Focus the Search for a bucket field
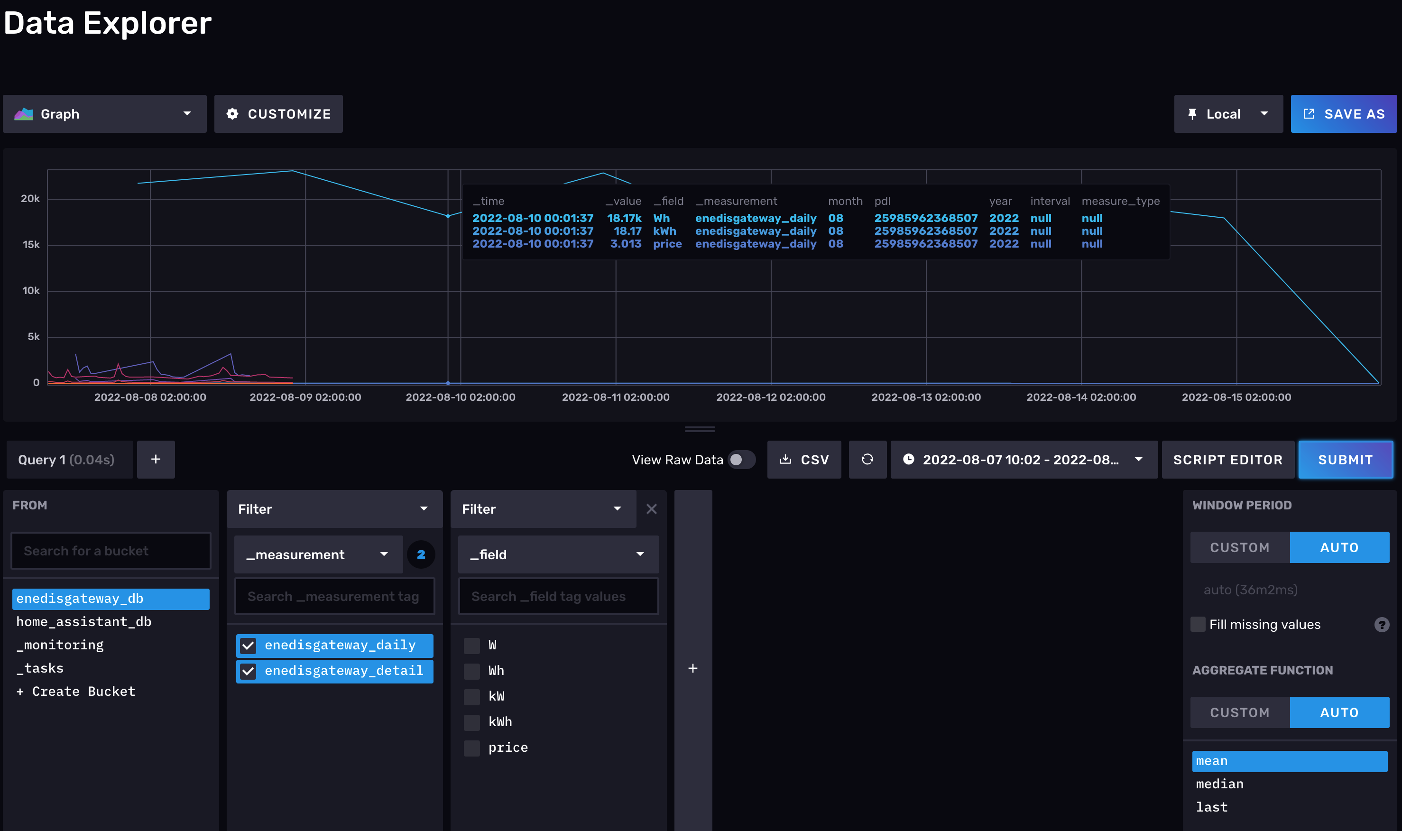The image size is (1402, 831). click(x=111, y=551)
